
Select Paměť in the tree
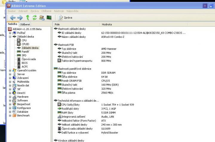pyautogui.click(x=25, y=52)
